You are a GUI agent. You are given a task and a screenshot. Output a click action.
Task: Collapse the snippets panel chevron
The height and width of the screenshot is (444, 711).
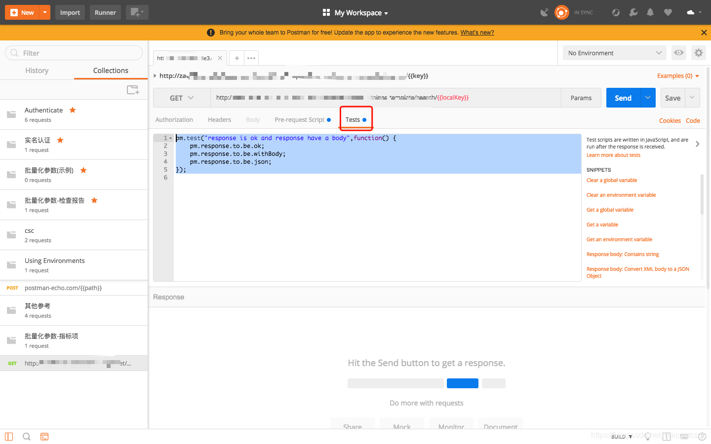697,144
